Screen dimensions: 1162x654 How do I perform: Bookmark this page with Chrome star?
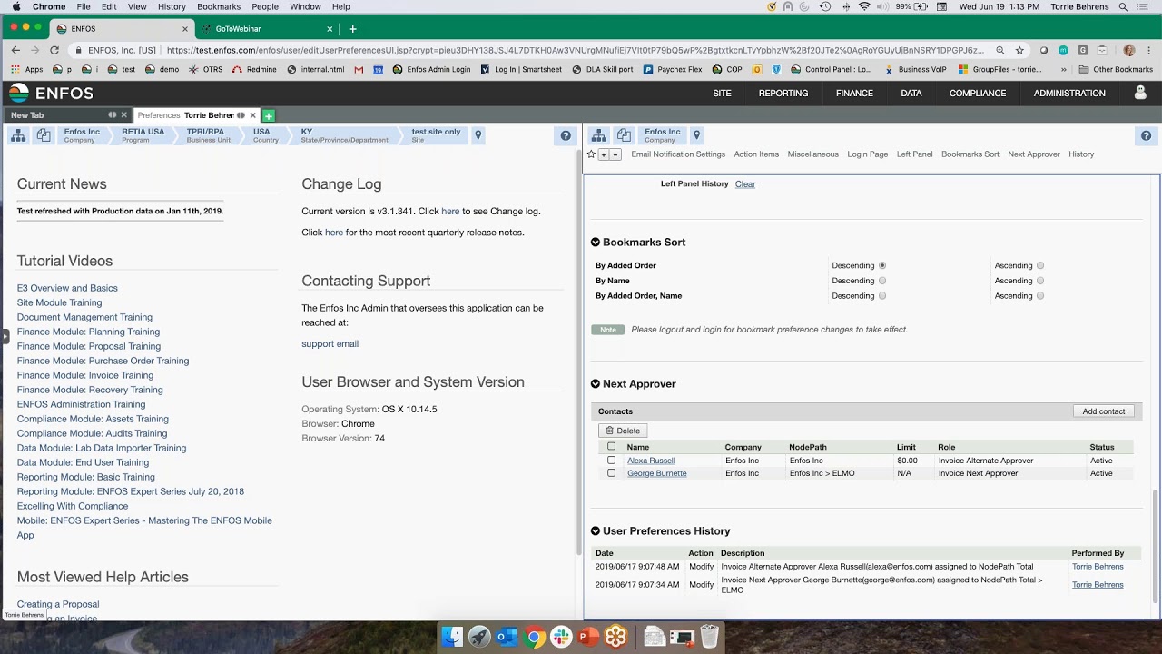coord(1019,51)
